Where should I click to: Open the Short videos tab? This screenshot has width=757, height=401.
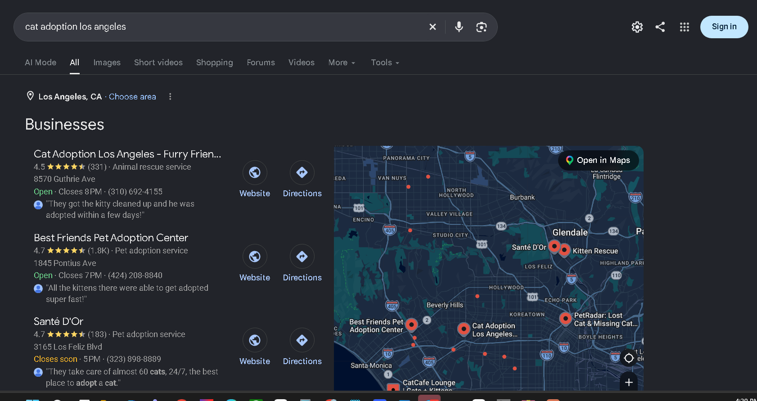point(158,63)
